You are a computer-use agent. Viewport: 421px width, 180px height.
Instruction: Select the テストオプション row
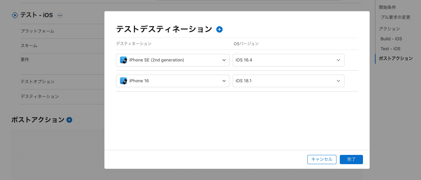point(37,82)
